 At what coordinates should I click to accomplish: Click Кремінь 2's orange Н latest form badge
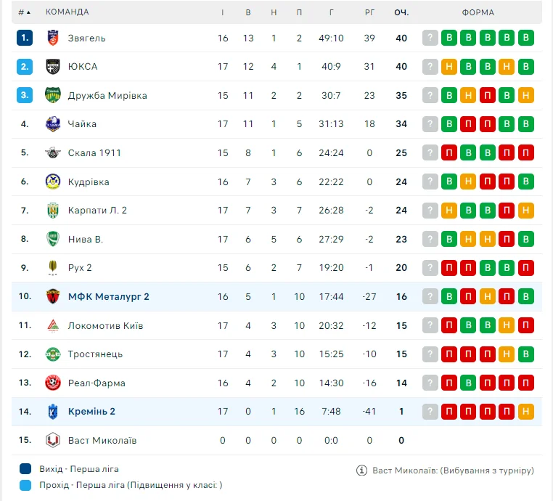[526, 412]
